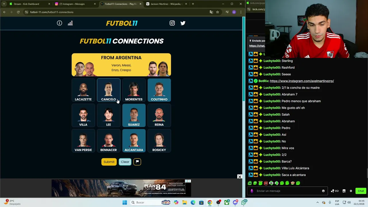The image size is (368, 207).
Task: Click the address bar URL
Action: [x=52, y=12]
